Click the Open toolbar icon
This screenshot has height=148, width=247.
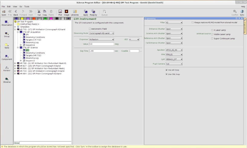pyautogui.click(x=4, y=12)
